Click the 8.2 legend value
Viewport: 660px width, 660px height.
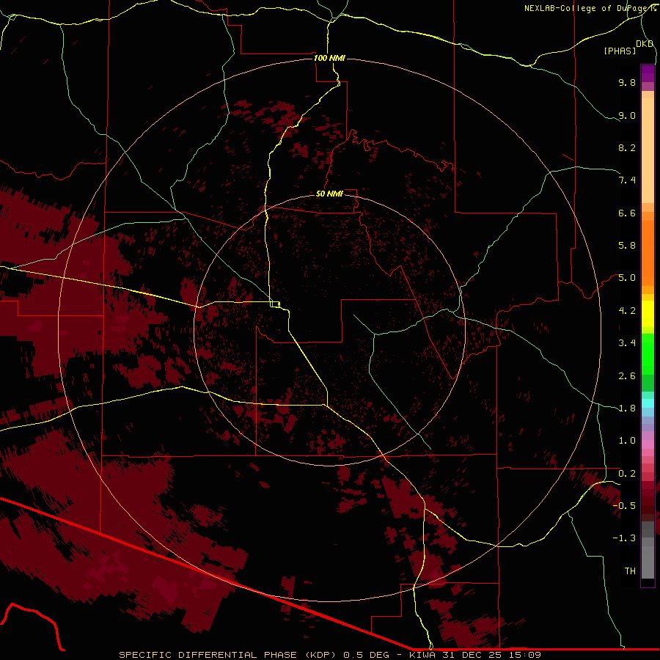(627, 147)
